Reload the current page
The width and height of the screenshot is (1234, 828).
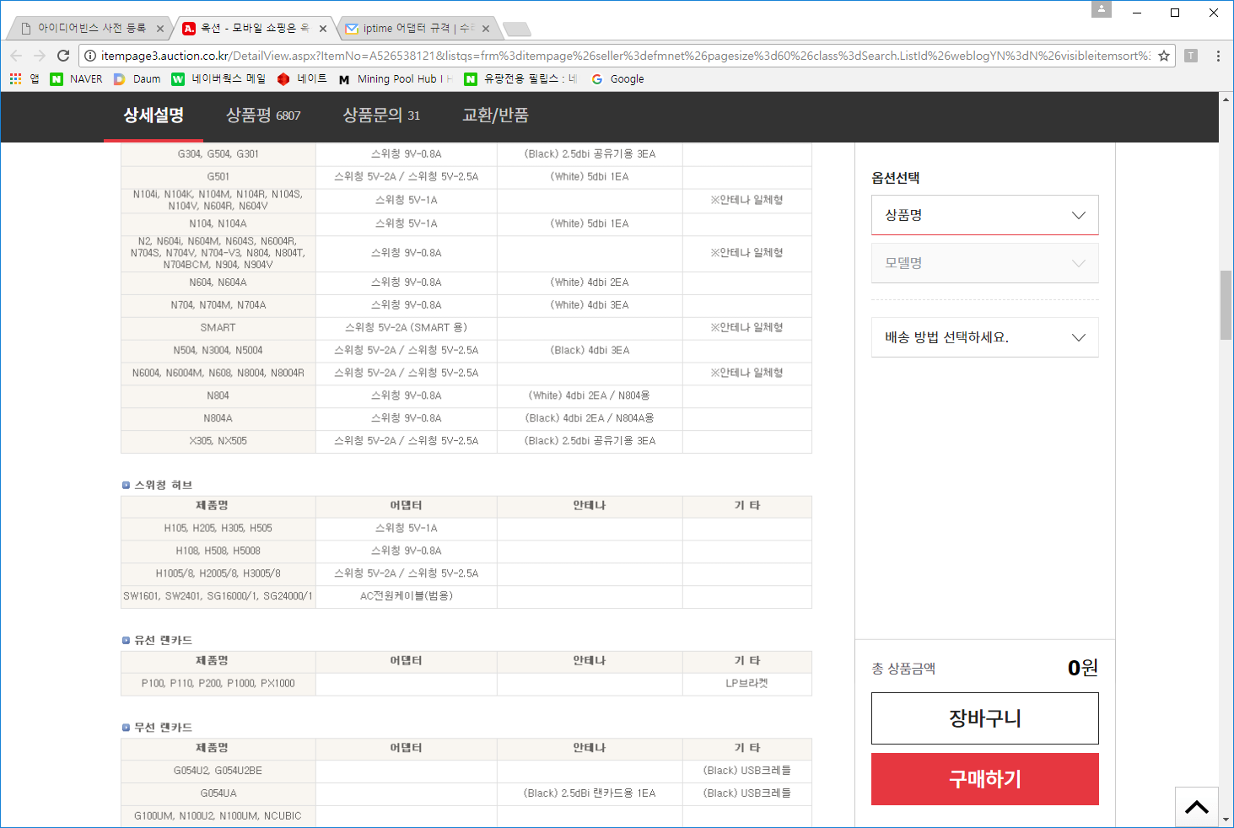click(63, 56)
